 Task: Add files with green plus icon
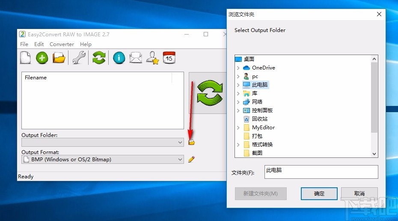(42, 58)
